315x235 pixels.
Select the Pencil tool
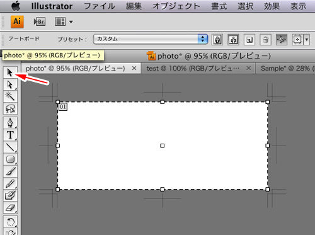pyautogui.click(x=10, y=183)
